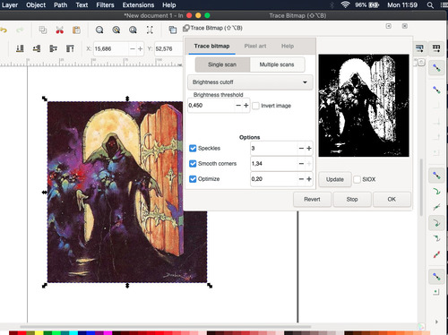The image size is (448, 335).
Task: Open the Extensions menu
Action: (x=138, y=5)
